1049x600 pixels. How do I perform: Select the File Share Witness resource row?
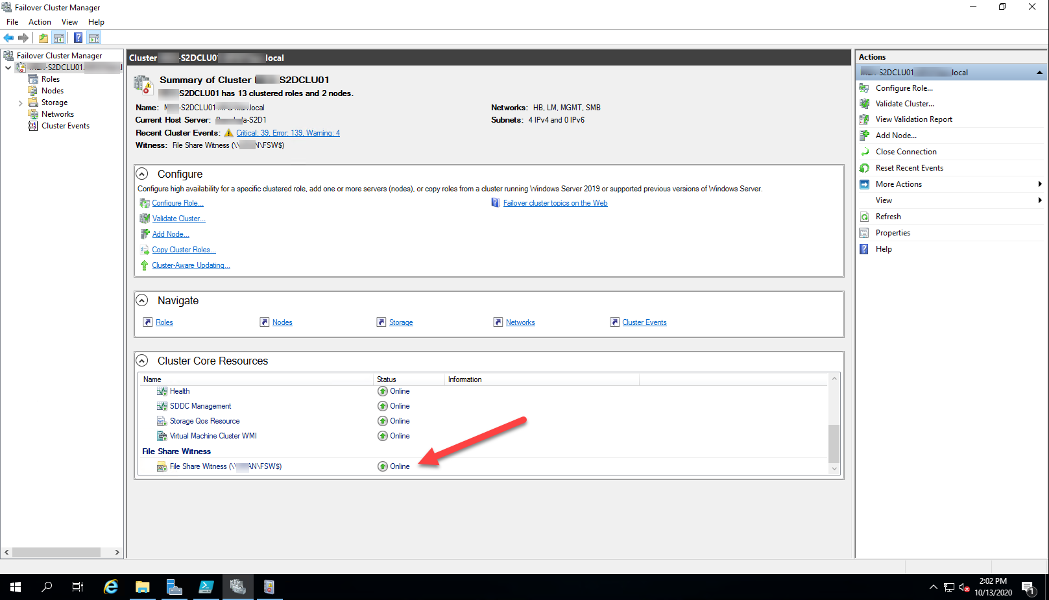pos(483,466)
